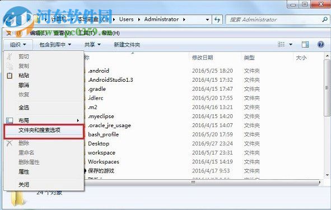This screenshot has height=210, width=331.
Task: Open the 包含到库中 dropdown
Action: click(x=55, y=45)
